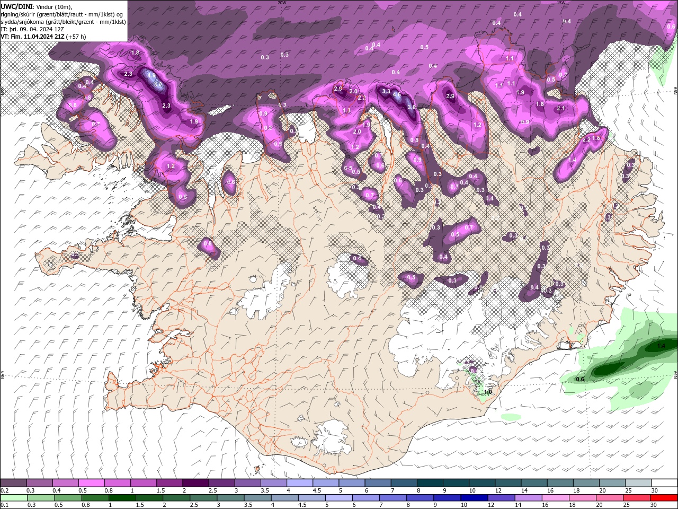Select the '30' label in the upper legend
Viewport: 678px width, 509px height.
pos(655,490)
